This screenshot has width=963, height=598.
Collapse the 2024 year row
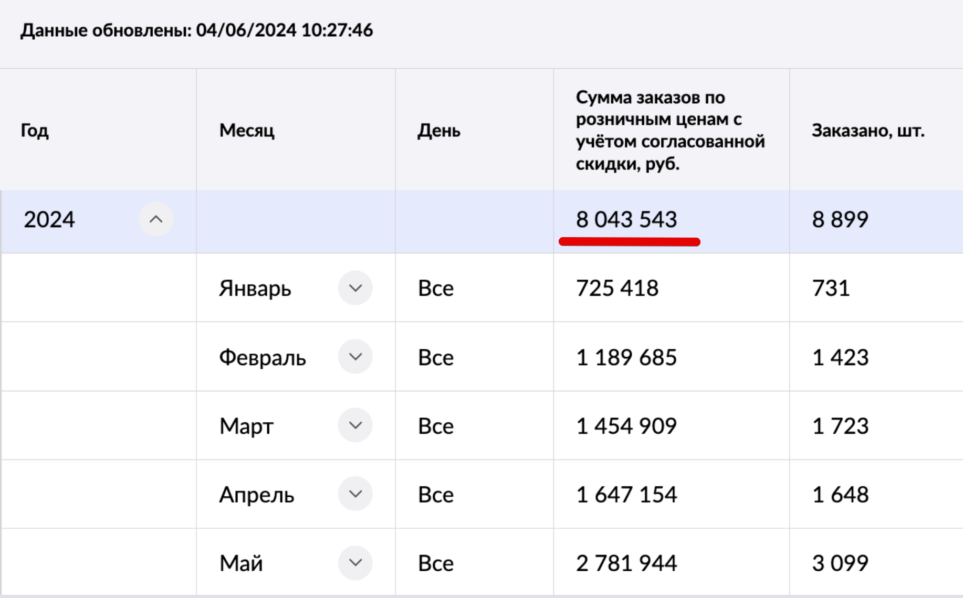point(156,219)
